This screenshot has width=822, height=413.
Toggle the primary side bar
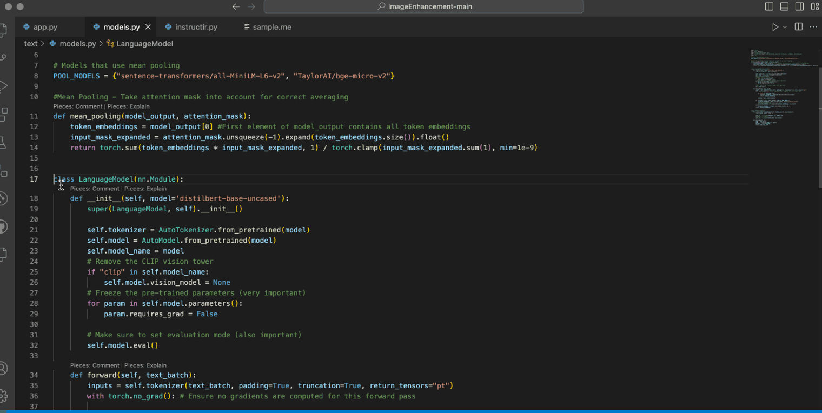[x=769, y=6]
